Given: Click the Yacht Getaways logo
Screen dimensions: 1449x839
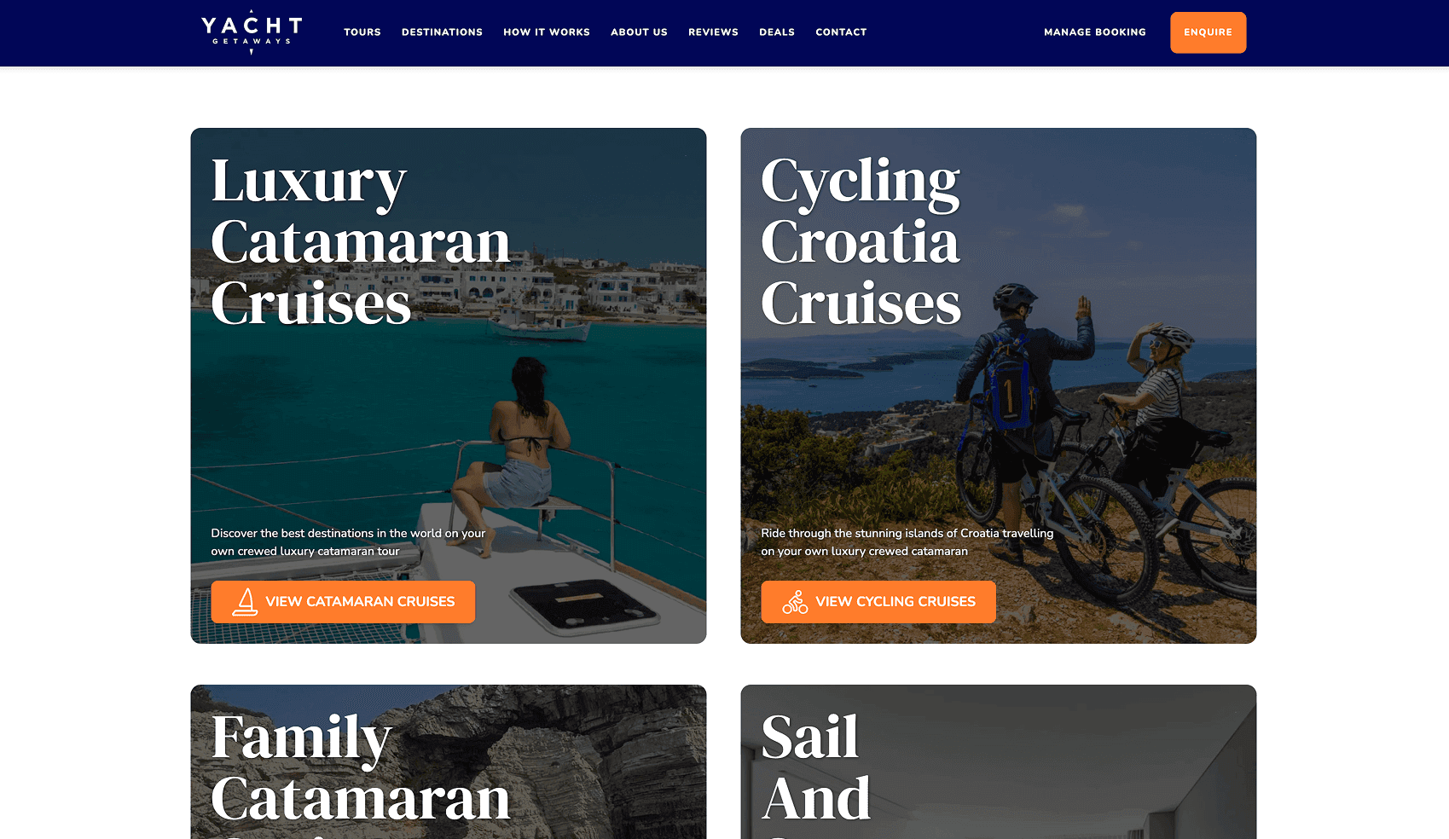Looking at the screenshot, I should click(252, 32).
